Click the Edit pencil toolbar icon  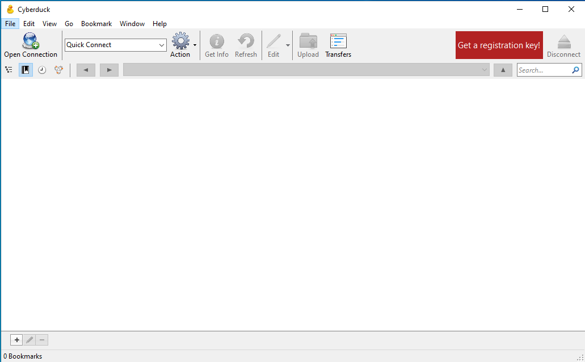click(x=273, y=41)
